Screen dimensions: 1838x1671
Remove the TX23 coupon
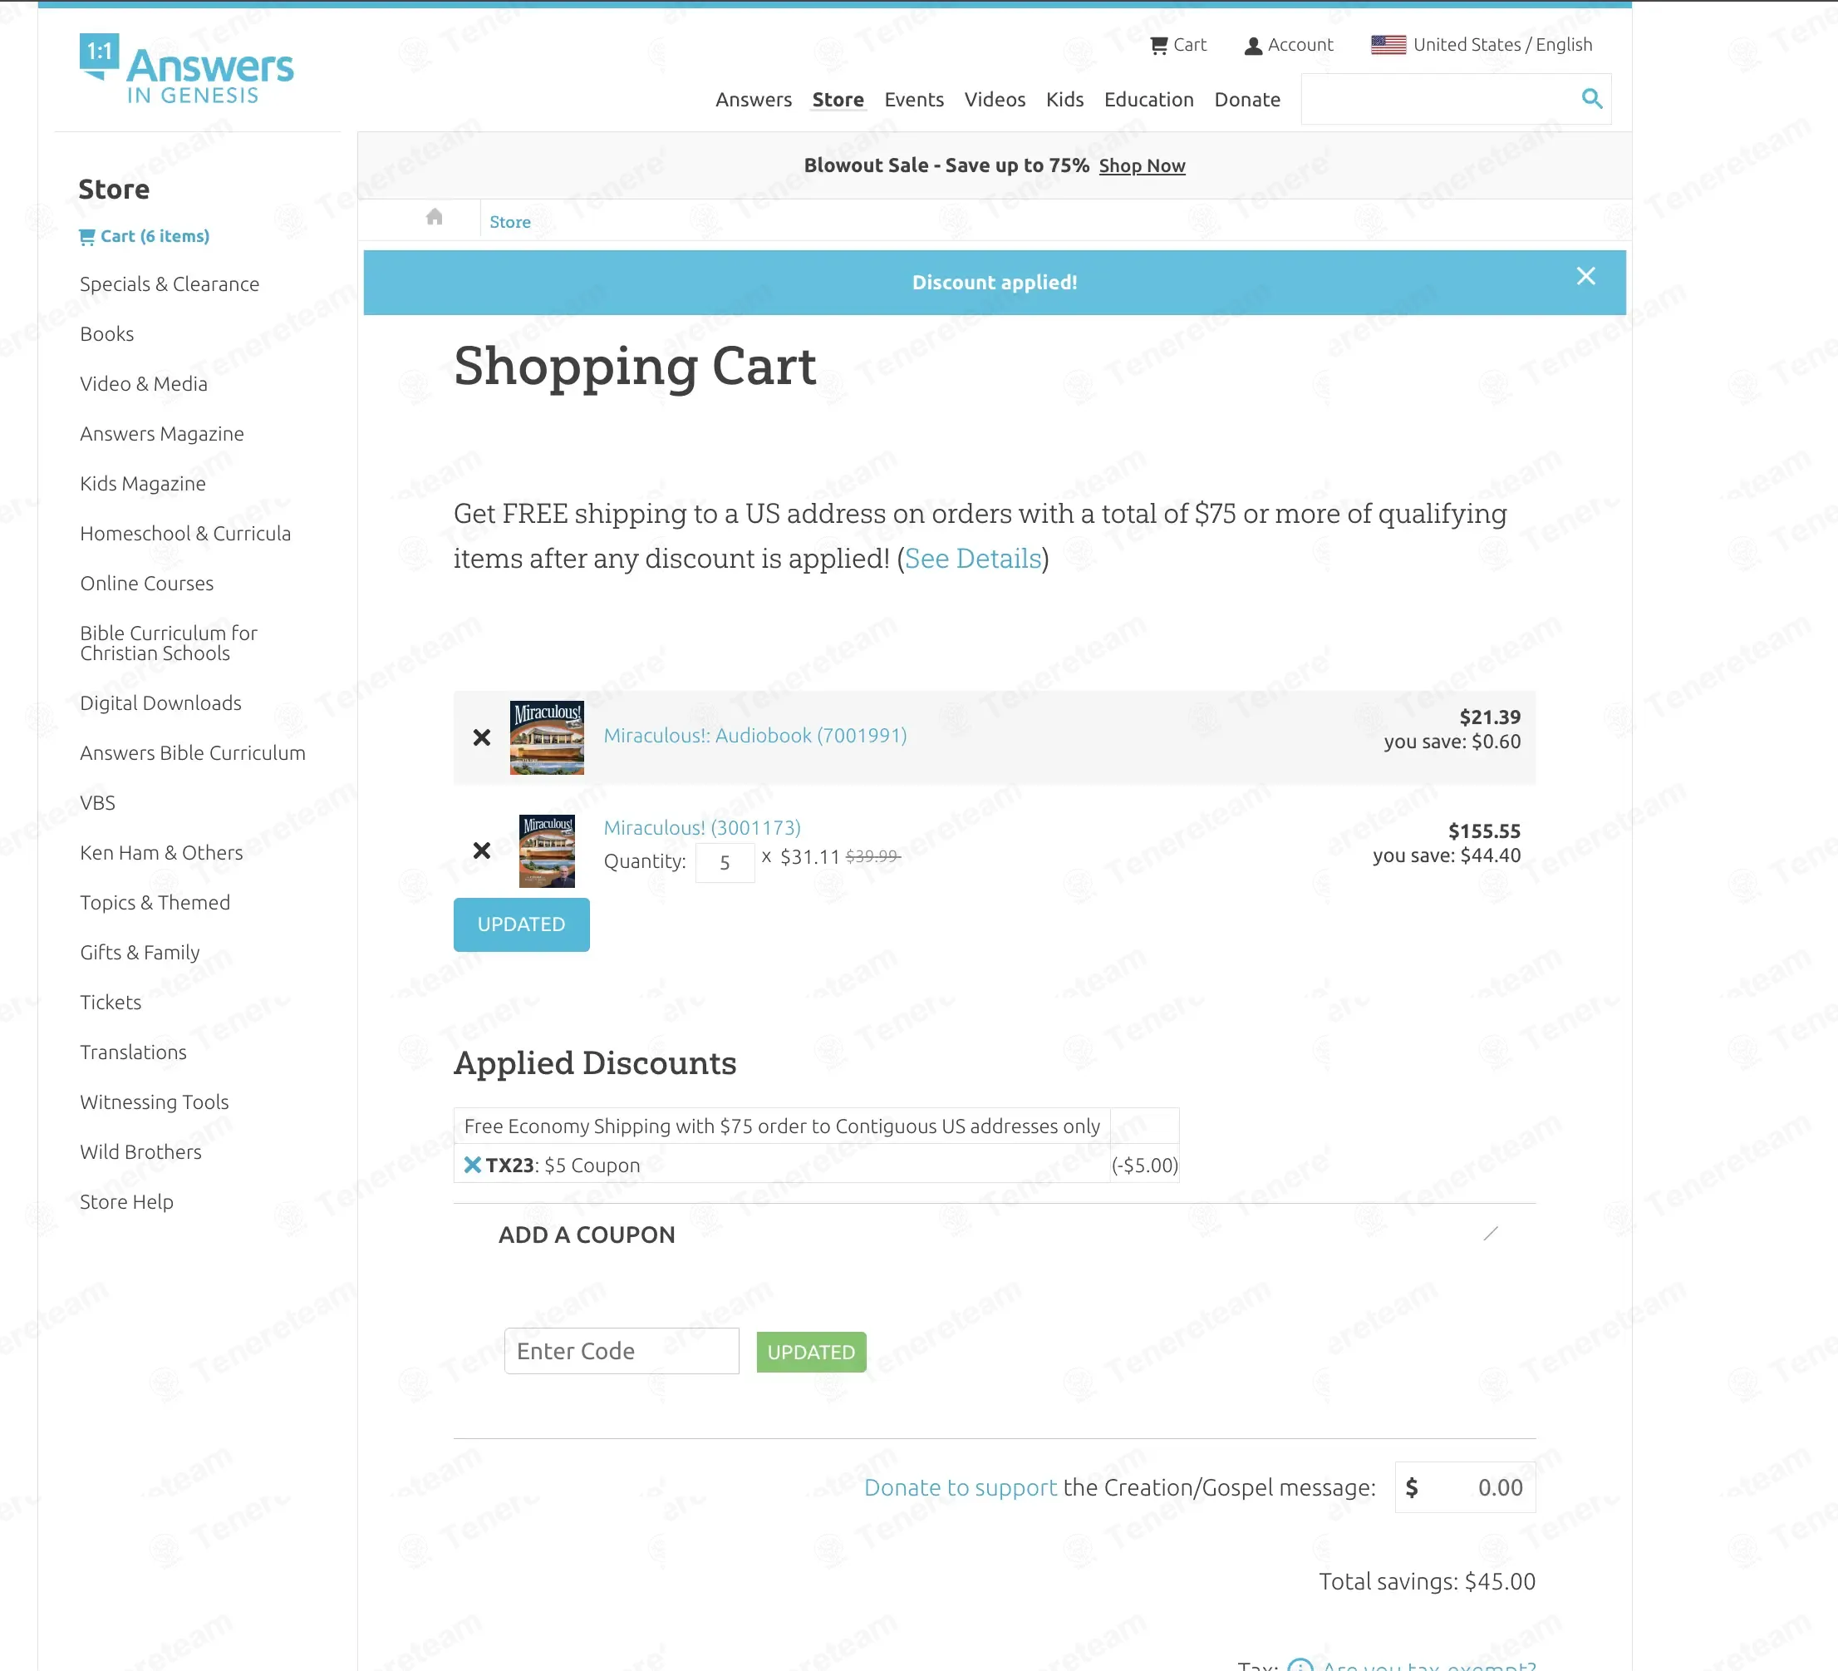pyautogui.click(x=472, y=1165)
